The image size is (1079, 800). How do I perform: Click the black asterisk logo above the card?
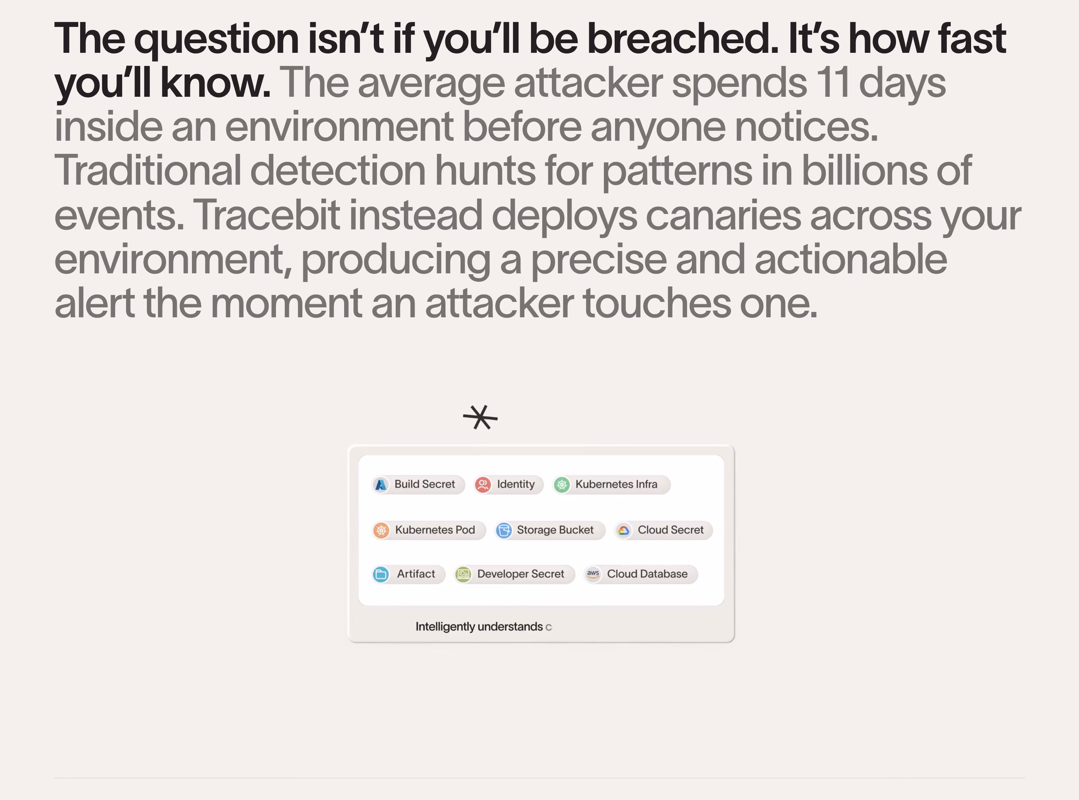[x=480, y=418]
